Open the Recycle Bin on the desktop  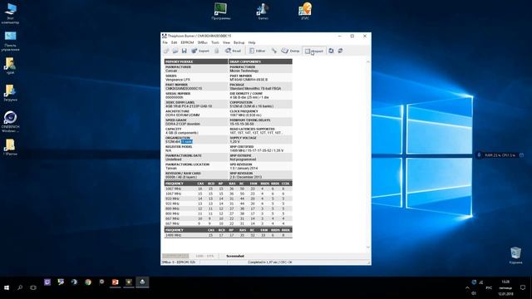515,255
